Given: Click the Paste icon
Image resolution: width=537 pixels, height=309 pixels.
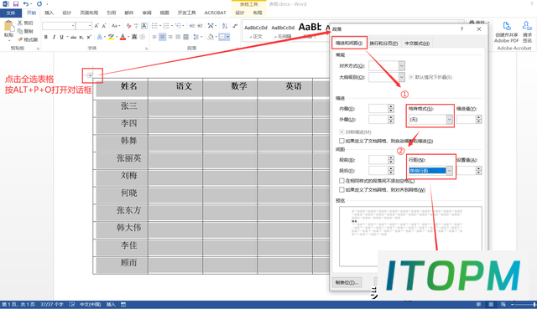Looking at the screenshot, I should pos(8,29).
